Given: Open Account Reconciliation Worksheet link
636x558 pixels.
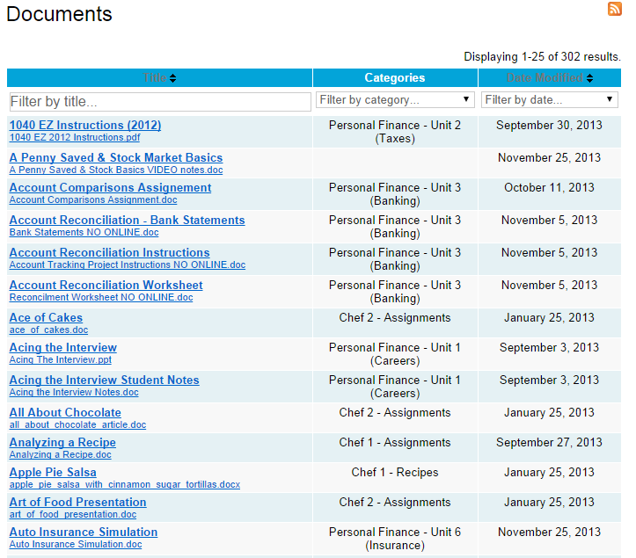Looking at the screenshot, I should click(106, 285).
